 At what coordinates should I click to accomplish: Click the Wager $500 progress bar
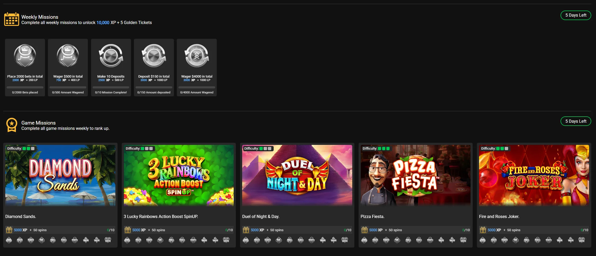tap(68, 87)
